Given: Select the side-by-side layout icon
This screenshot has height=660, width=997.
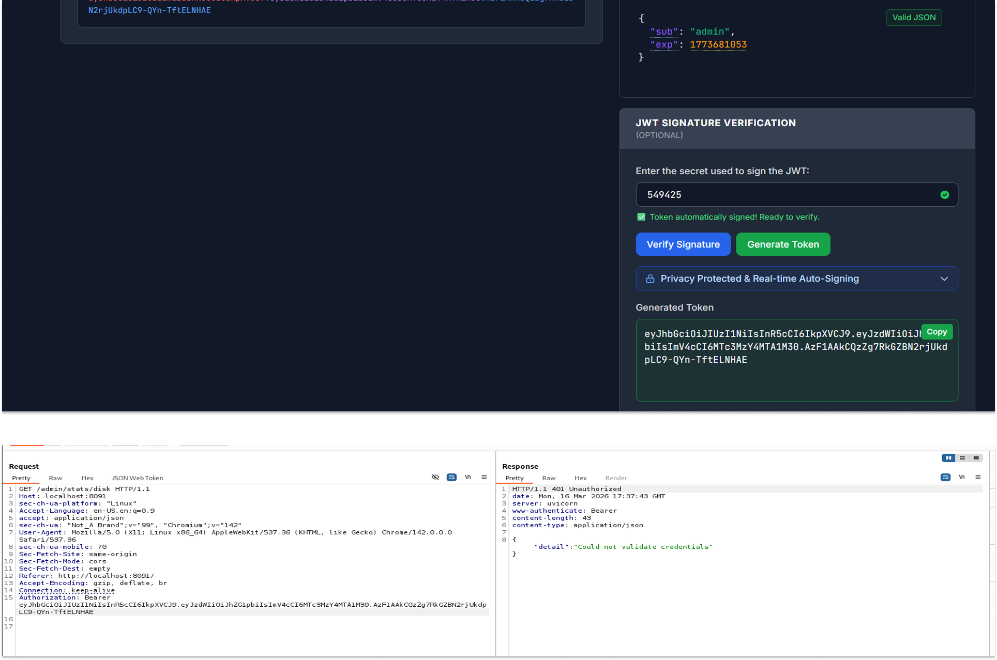Looking at the screenshot, I should pos(949,458).
